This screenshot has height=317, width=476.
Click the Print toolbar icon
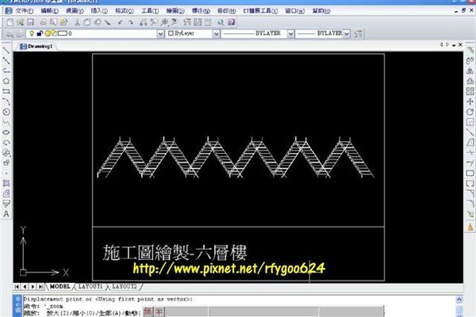click(x=43, y=22)
